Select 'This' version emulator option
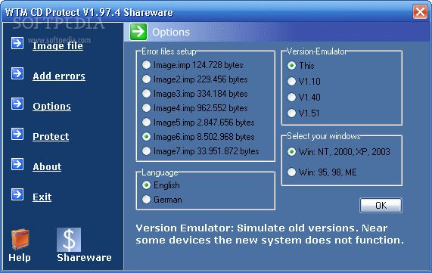 pos(300,66)
